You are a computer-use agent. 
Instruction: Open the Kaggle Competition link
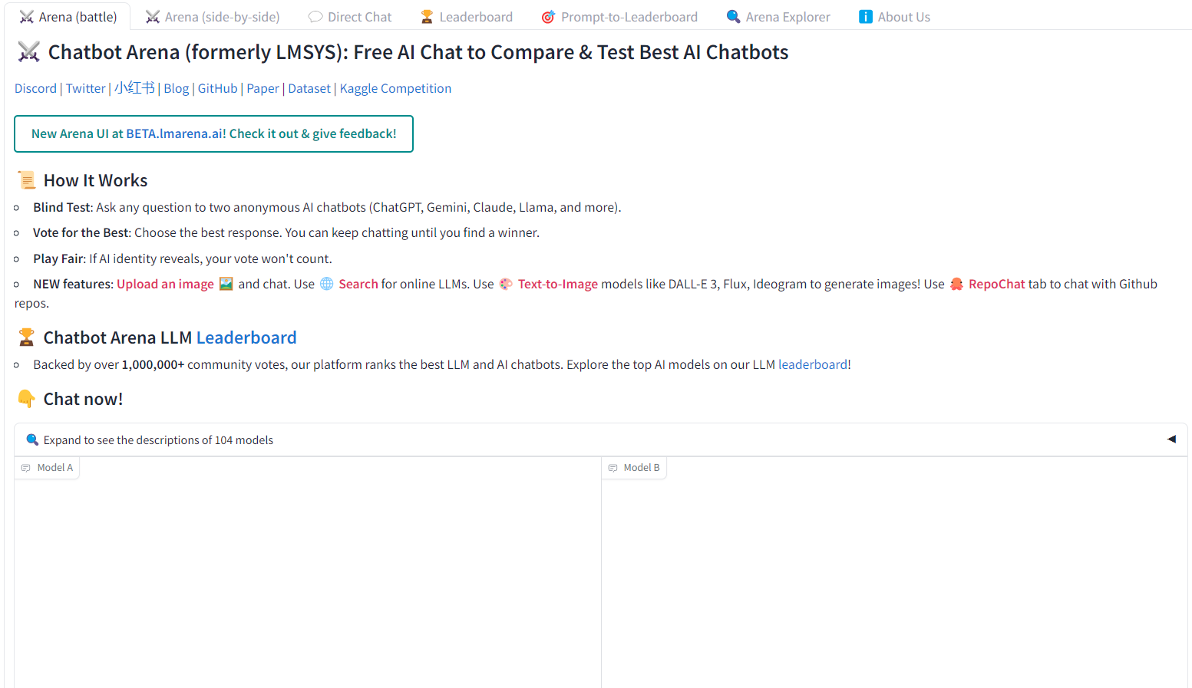395,89
